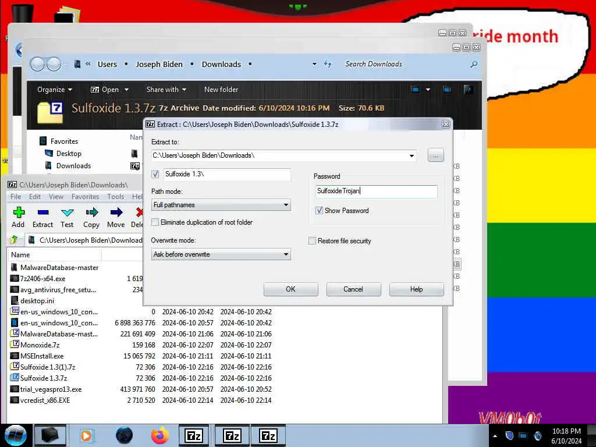Open the media player taskbar icon

coord(86,435)
